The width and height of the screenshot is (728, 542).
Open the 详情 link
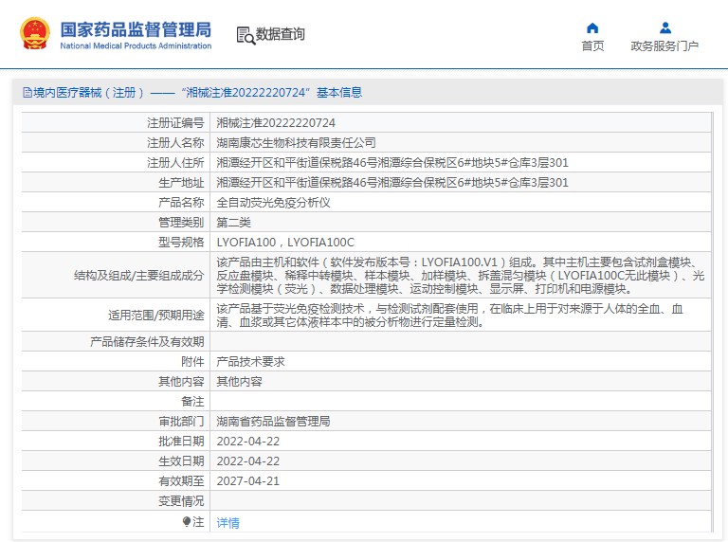click(x=227, y=522)
